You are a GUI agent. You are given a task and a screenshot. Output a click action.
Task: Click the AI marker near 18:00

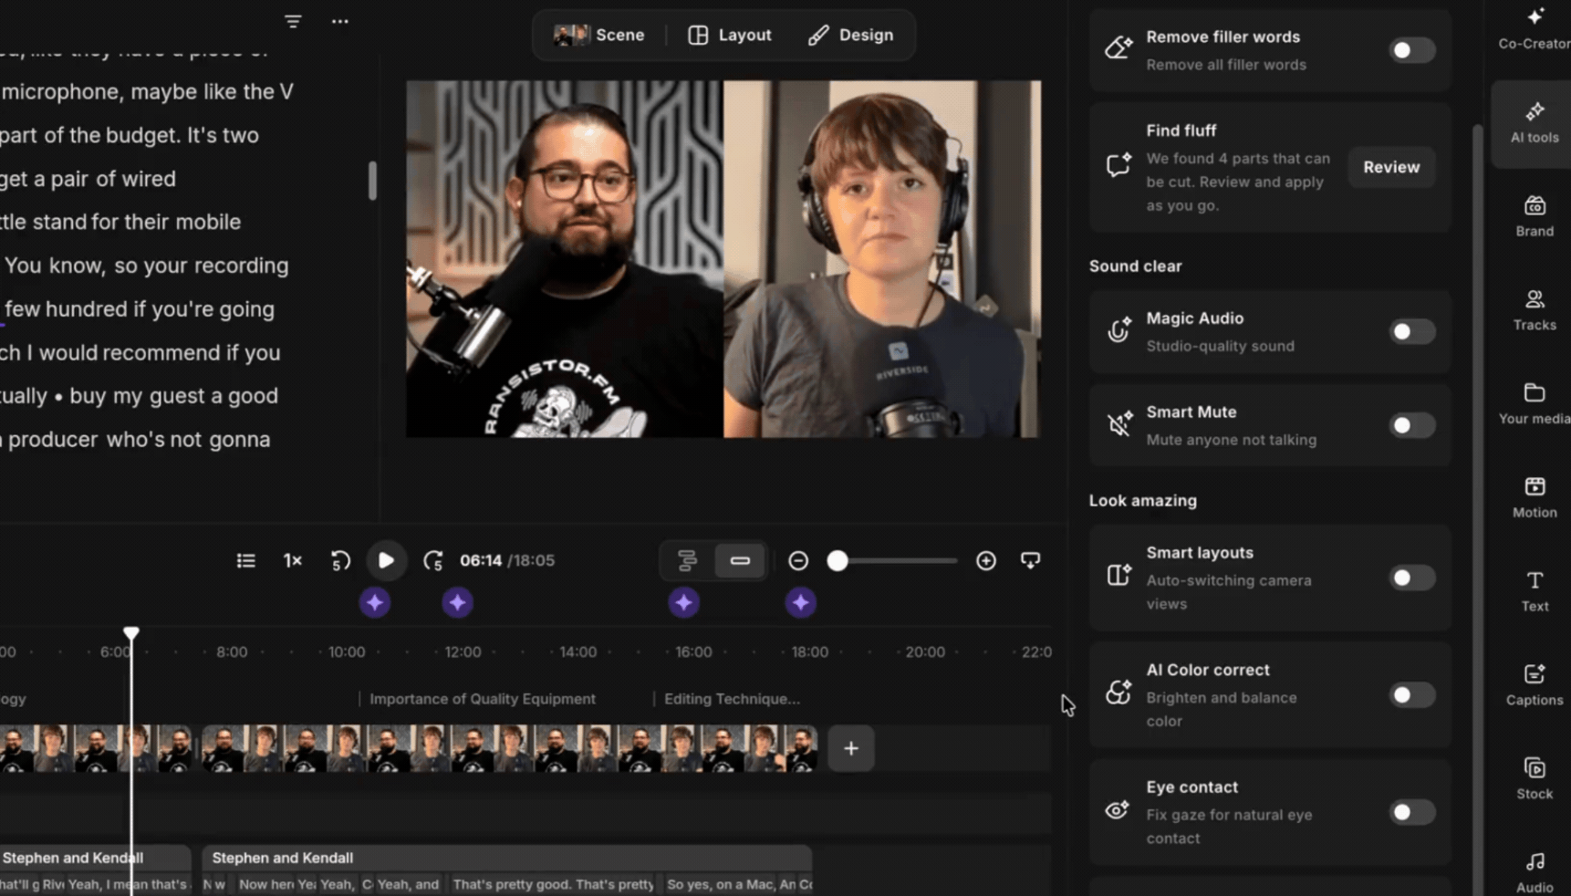tap(801, 602)
